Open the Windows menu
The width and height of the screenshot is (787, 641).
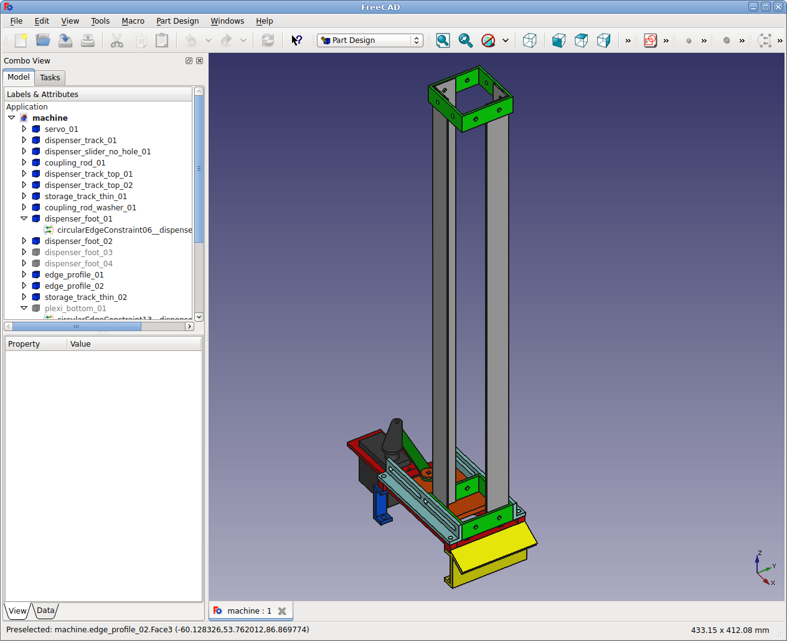[227, 21]
